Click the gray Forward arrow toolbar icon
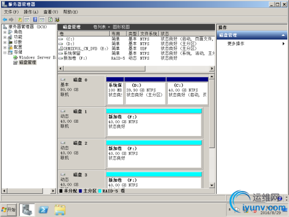Viewport: 289px width, 217px height. coord(11,20)
